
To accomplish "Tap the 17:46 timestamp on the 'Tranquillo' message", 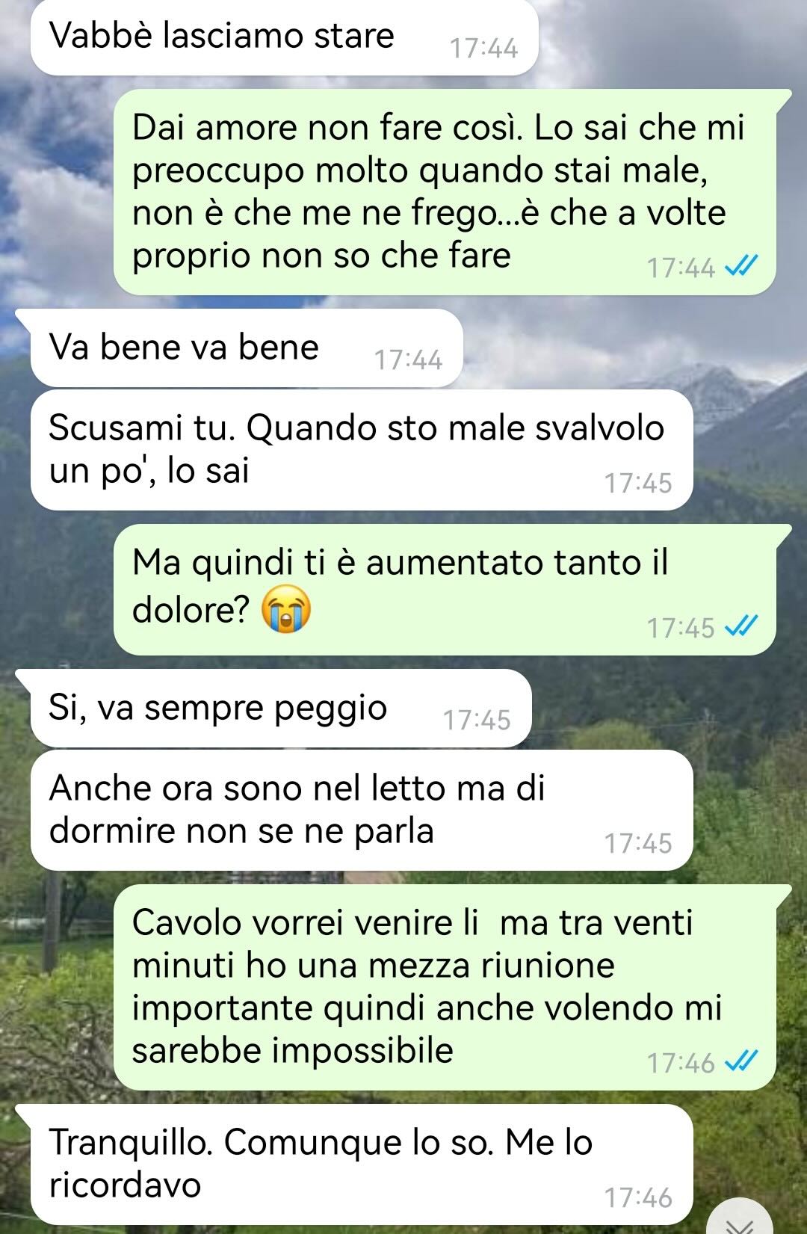I will click(x=638, y=1198).
